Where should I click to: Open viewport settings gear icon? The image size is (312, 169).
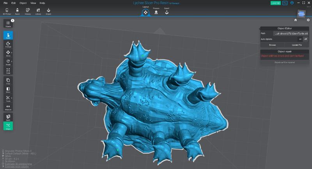[308, 20]
